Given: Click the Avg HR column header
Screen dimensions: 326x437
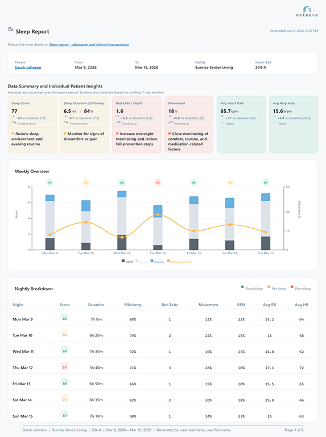Looking at the screenshot, I should (x=302, y=305).
